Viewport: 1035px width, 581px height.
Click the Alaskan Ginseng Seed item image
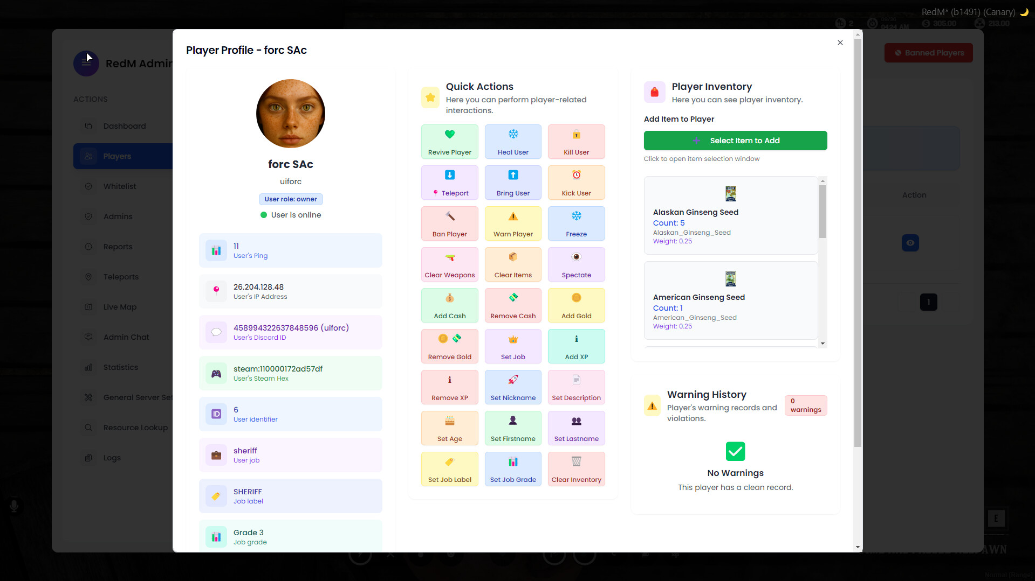pos(731,193)
